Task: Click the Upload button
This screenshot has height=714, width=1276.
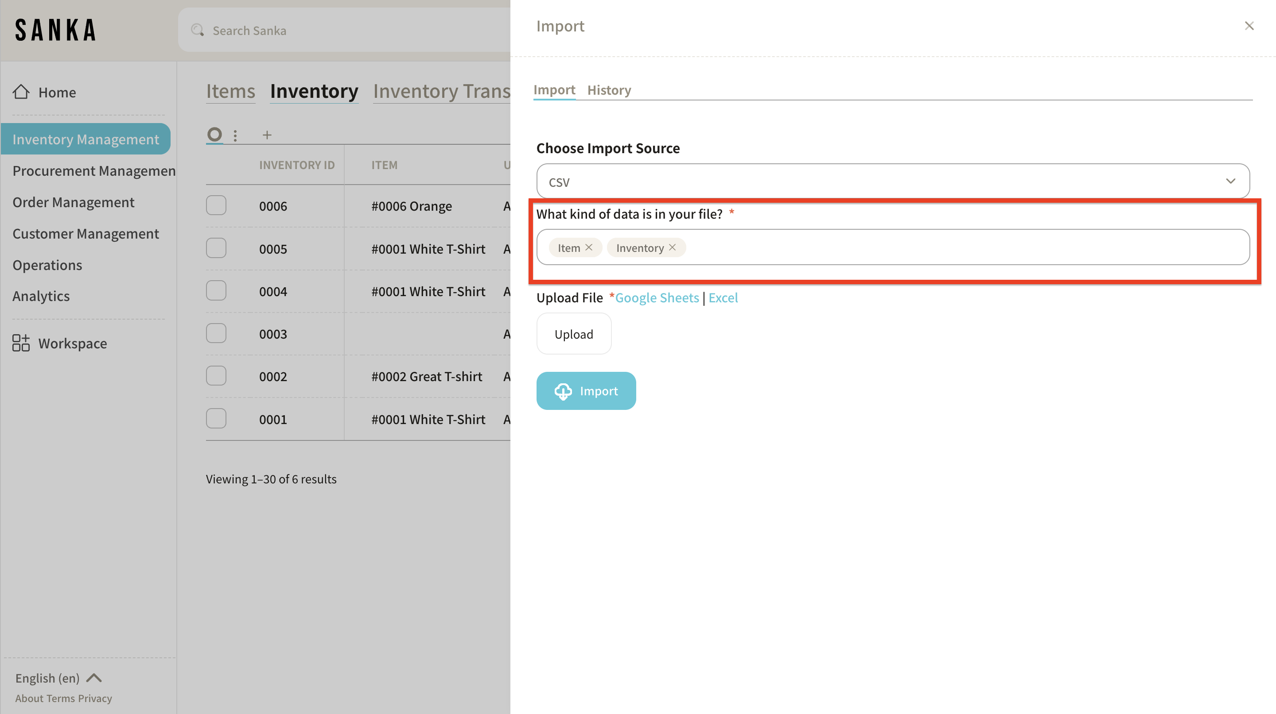Action: click(574, 334)
